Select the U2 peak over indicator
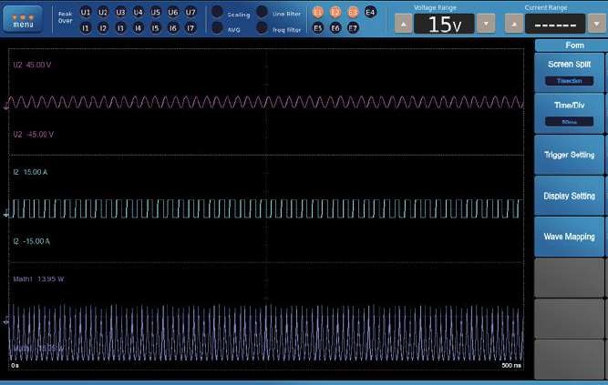 point(103,13)
